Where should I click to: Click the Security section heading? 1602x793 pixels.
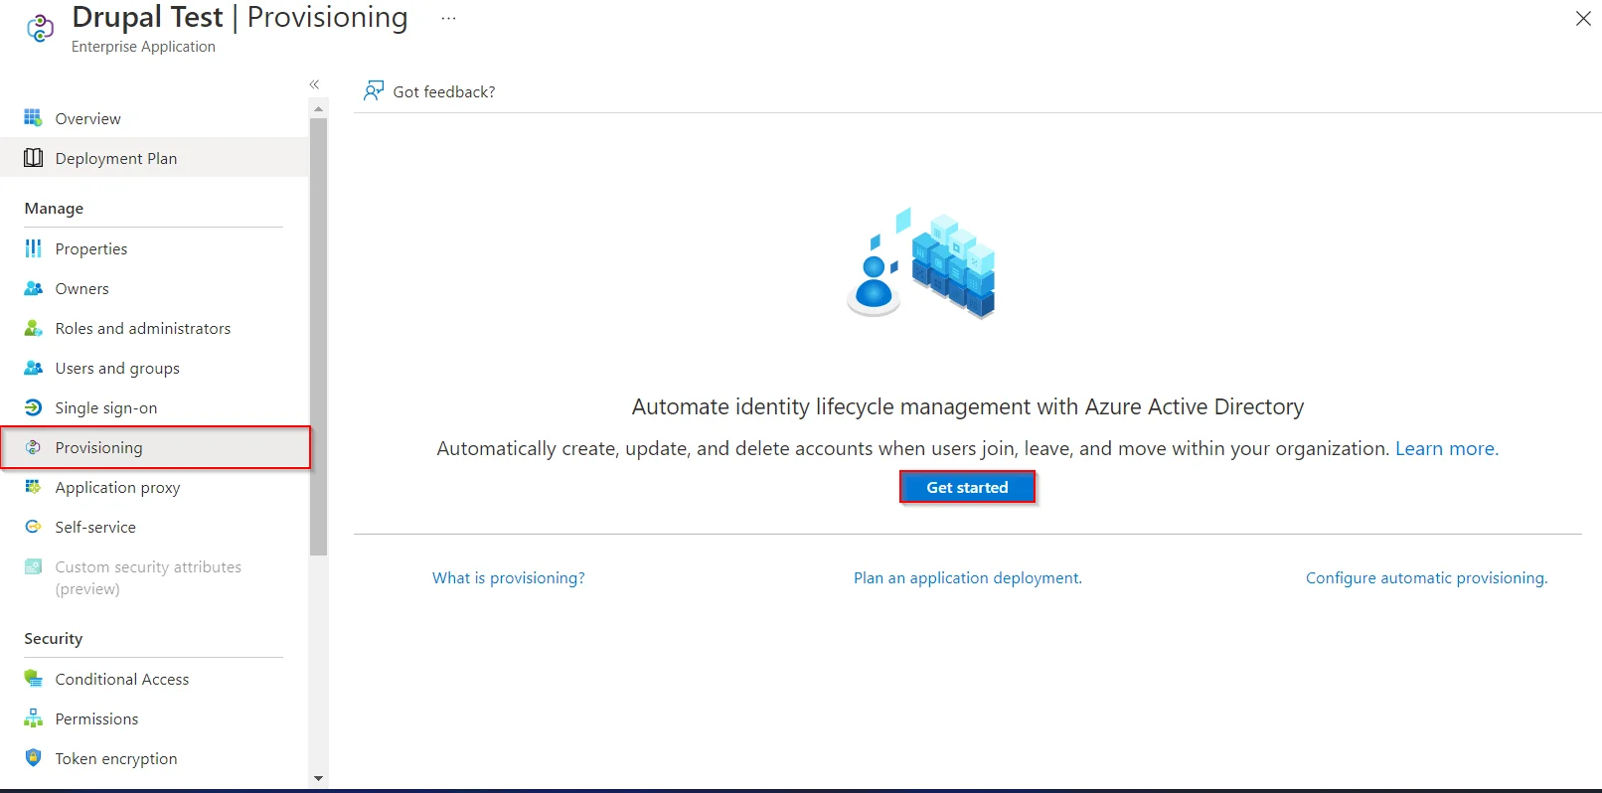click(x=54, y=639)
